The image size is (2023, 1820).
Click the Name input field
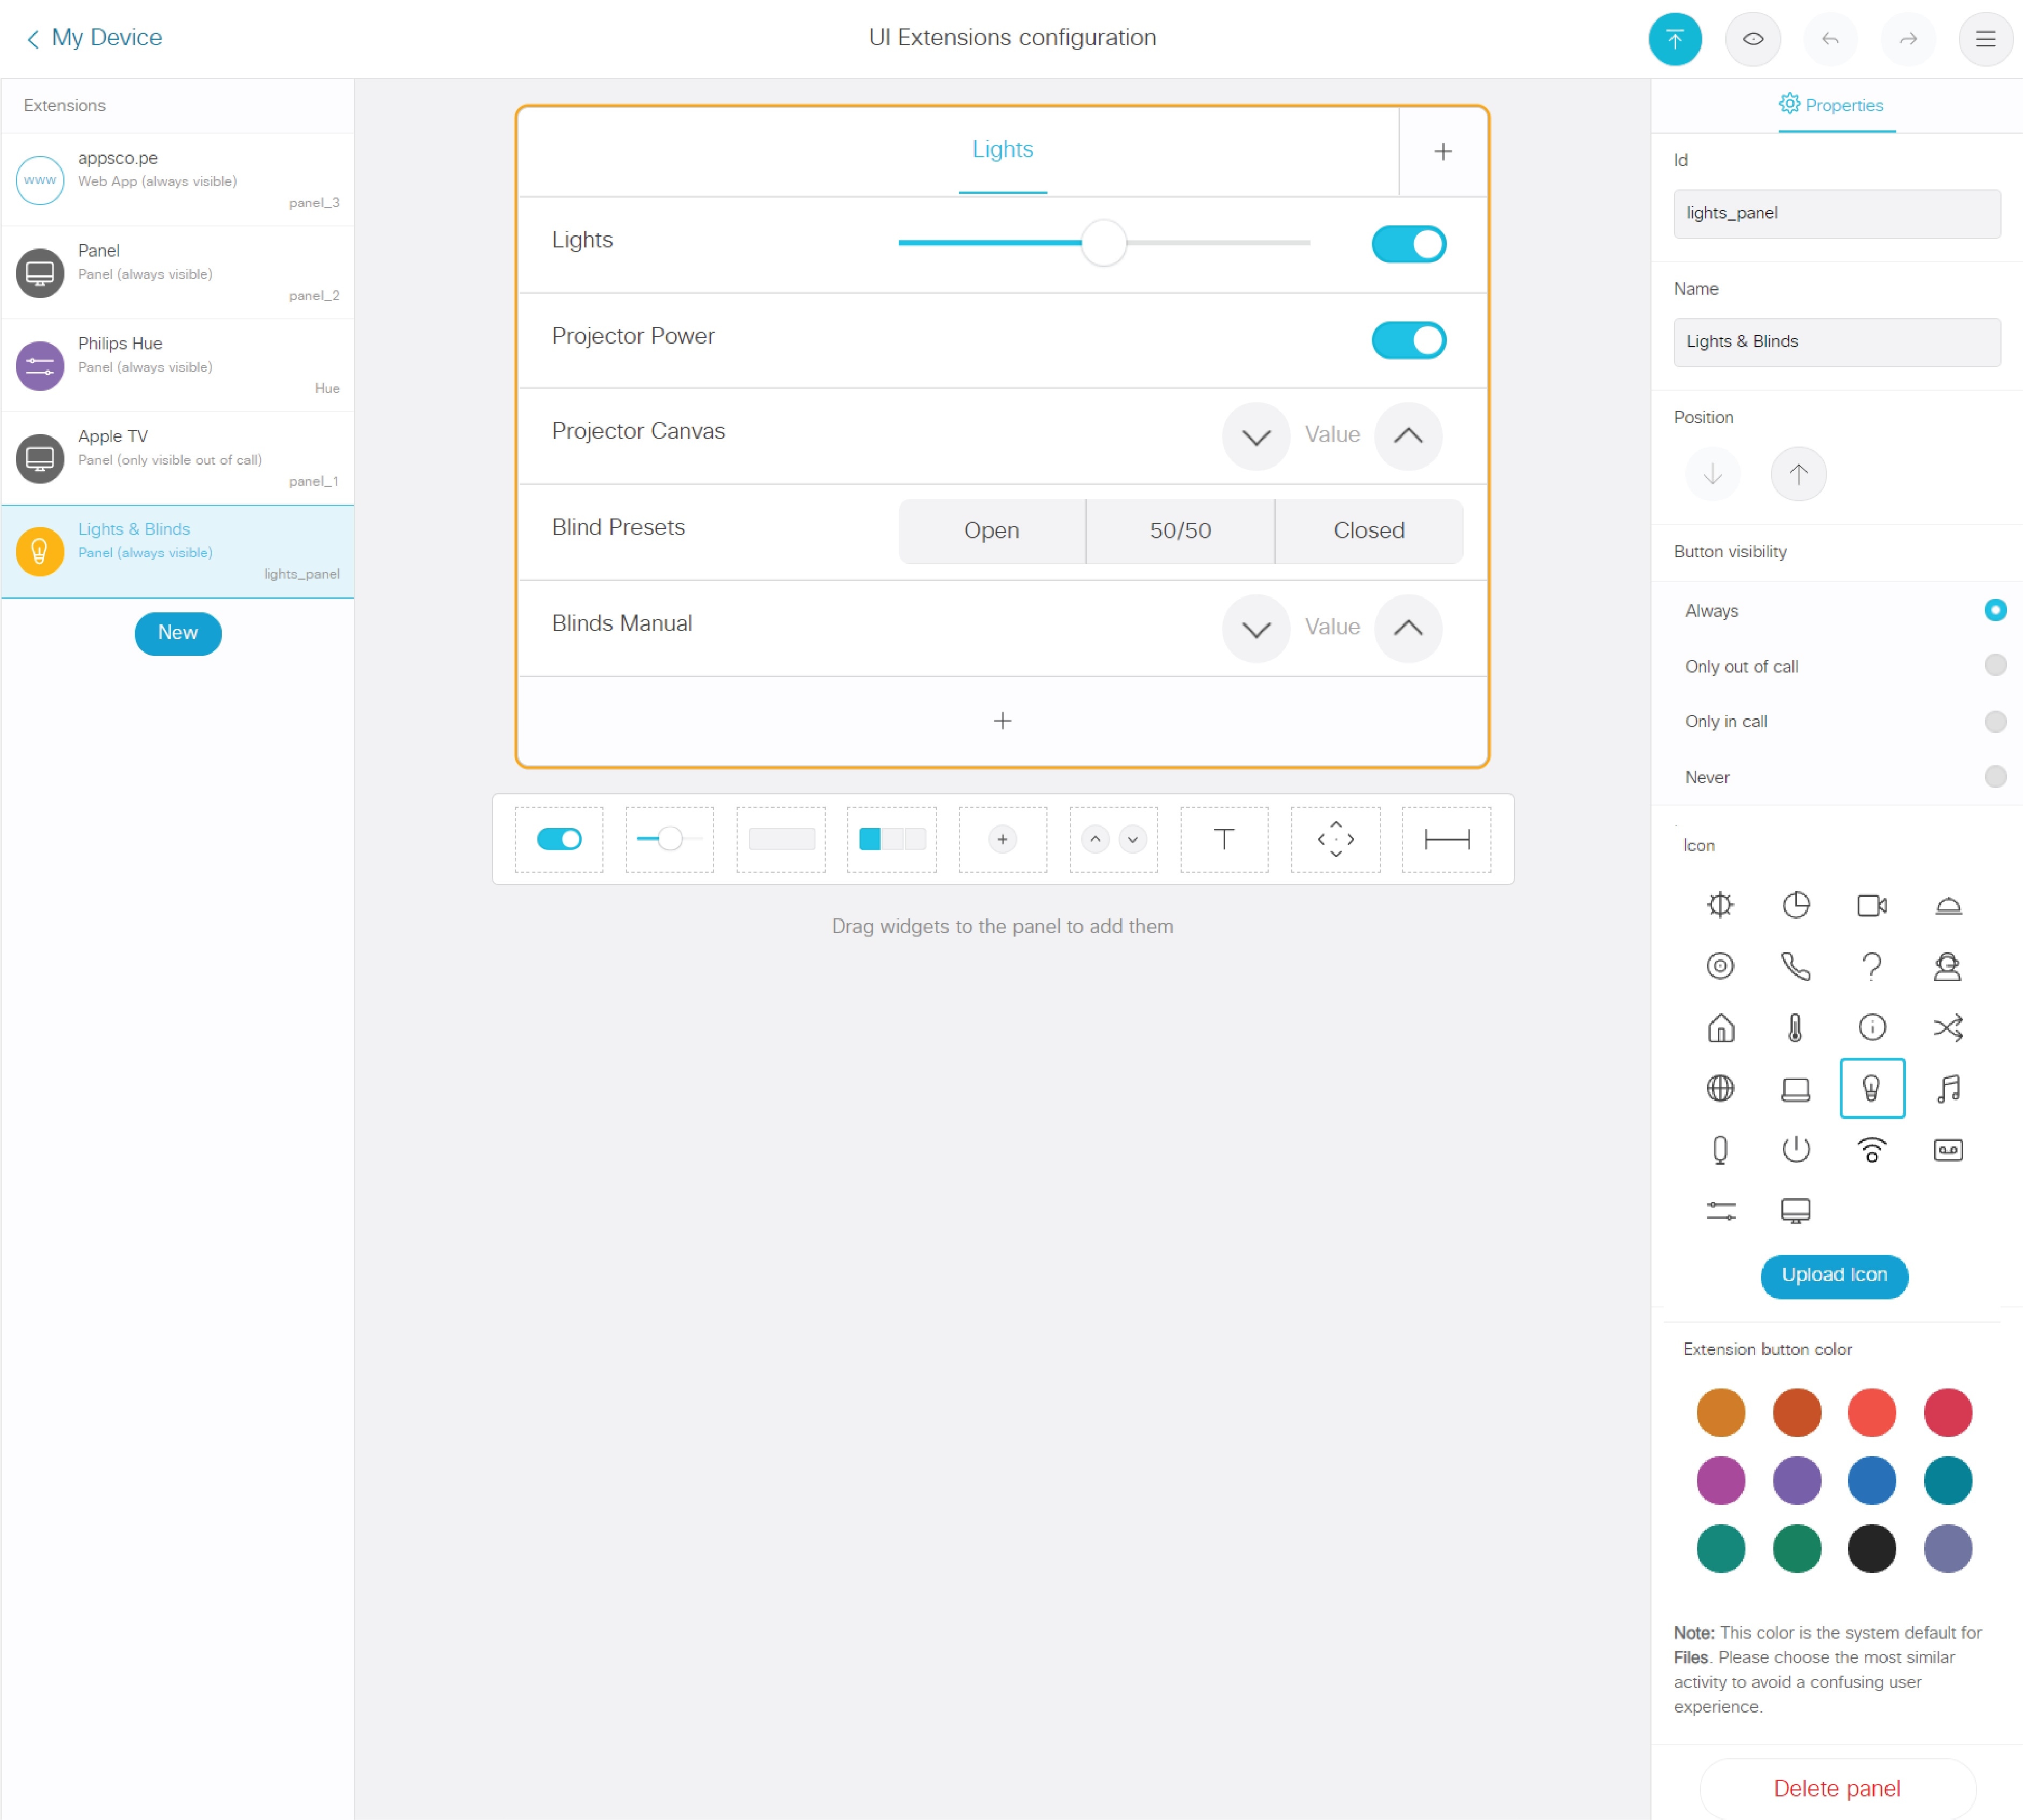click(1835, 341)
